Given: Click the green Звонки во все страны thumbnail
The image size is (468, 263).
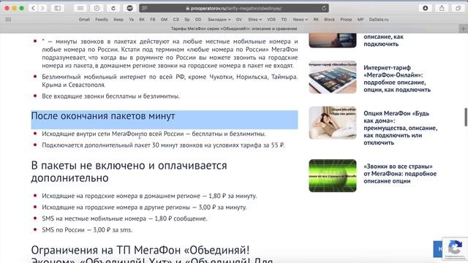Looking at the screenshot, I should coord(333,175).
